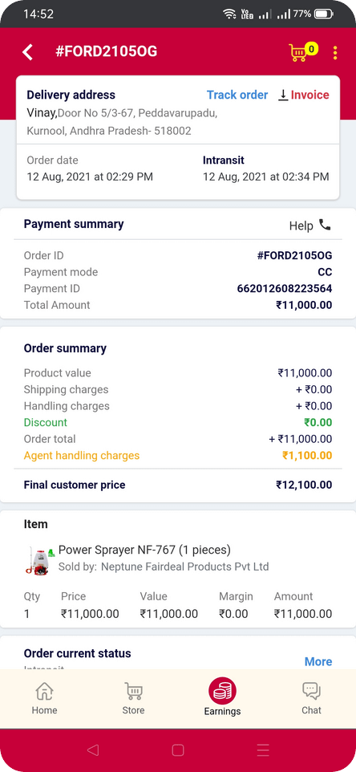Select the Earnings tab label
The height and width of the screenshot is (772, 356).
coord(222,712)
